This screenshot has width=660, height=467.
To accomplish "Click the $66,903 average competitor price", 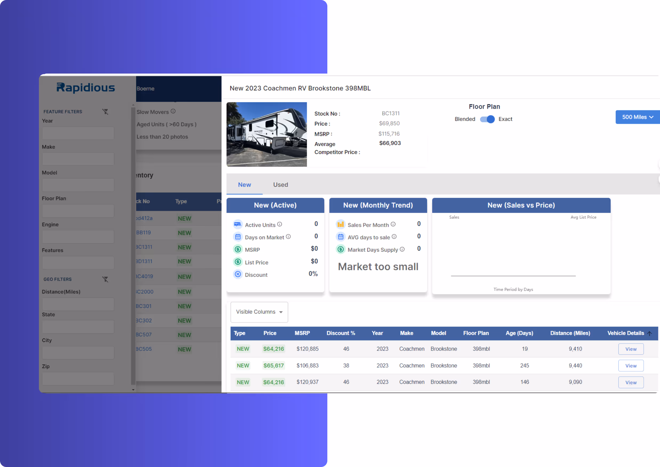I will pyautogui.click(x=390, y=143).
